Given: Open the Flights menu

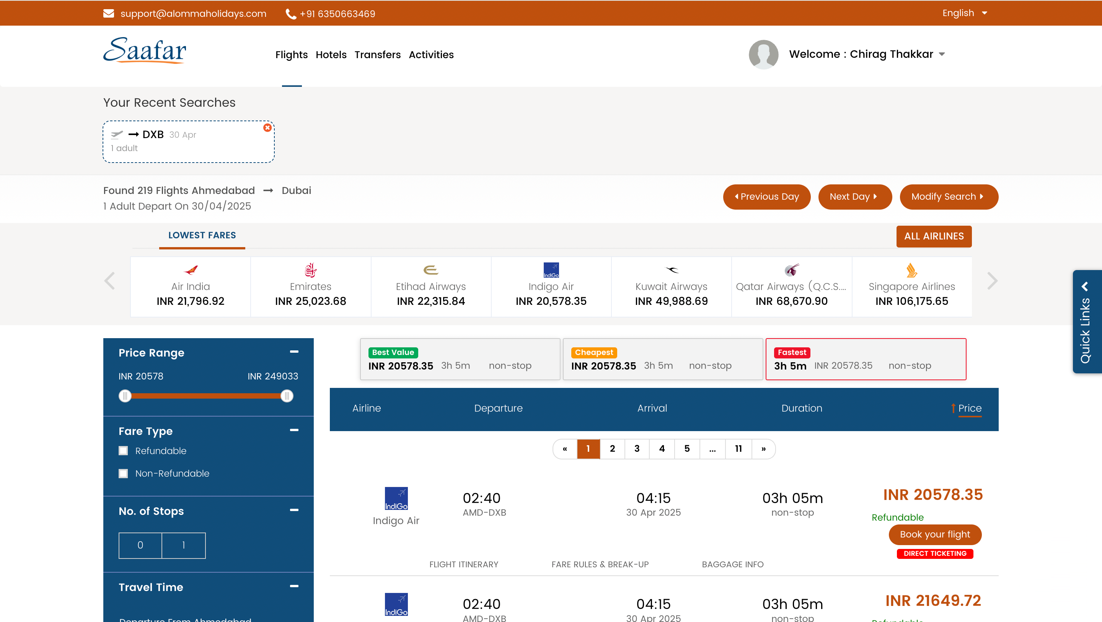Looking at the screenshot, I should click(291, 55).
